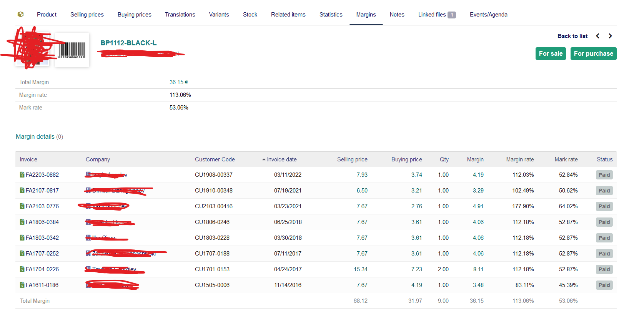Select customer code CU1908-00337
629x317 pixels.
click(x=214, y=175)
